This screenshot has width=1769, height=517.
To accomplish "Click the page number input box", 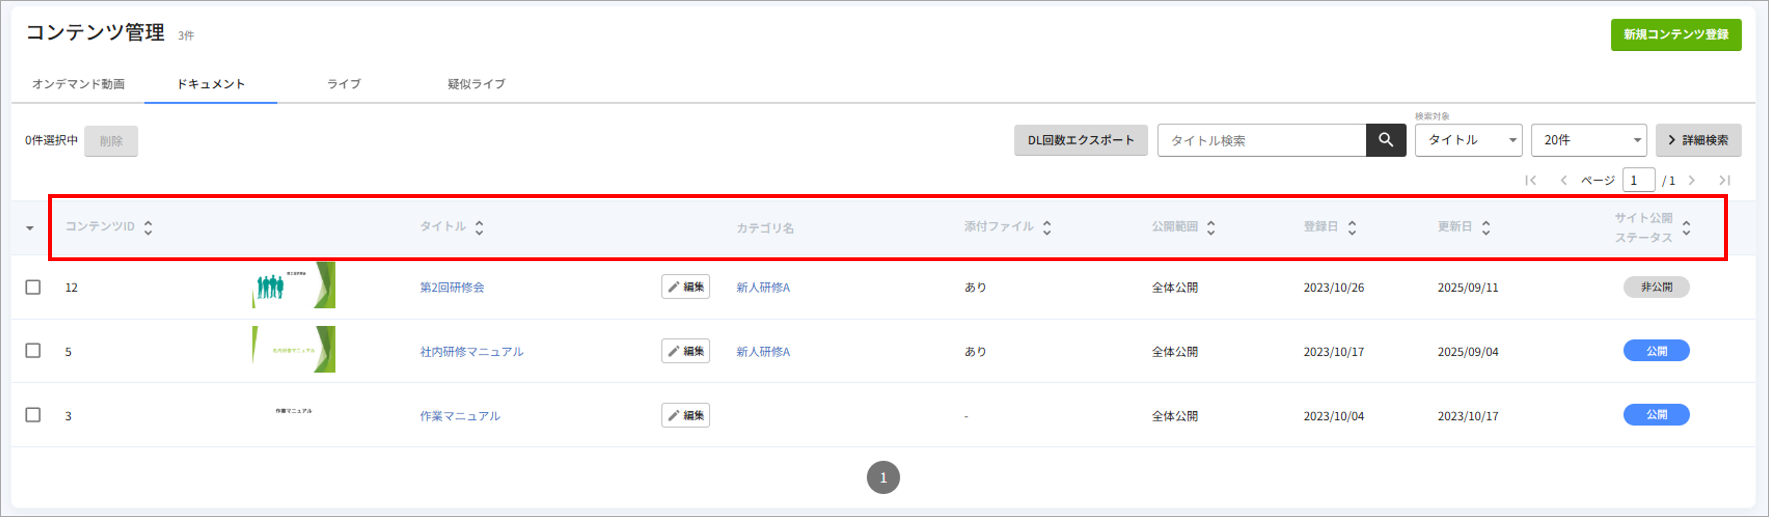I will click(x=1639, y=180).
